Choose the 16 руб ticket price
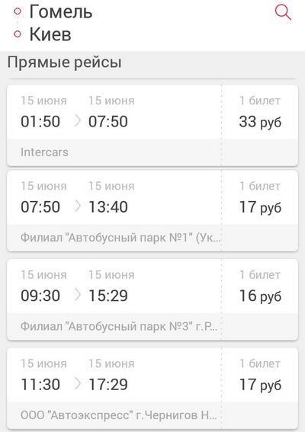 pos(260,296)
